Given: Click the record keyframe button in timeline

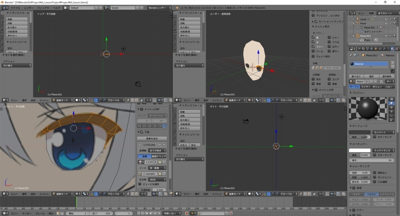Looking at the screenshot, I should pyautogui.click(x=187, y=213).
